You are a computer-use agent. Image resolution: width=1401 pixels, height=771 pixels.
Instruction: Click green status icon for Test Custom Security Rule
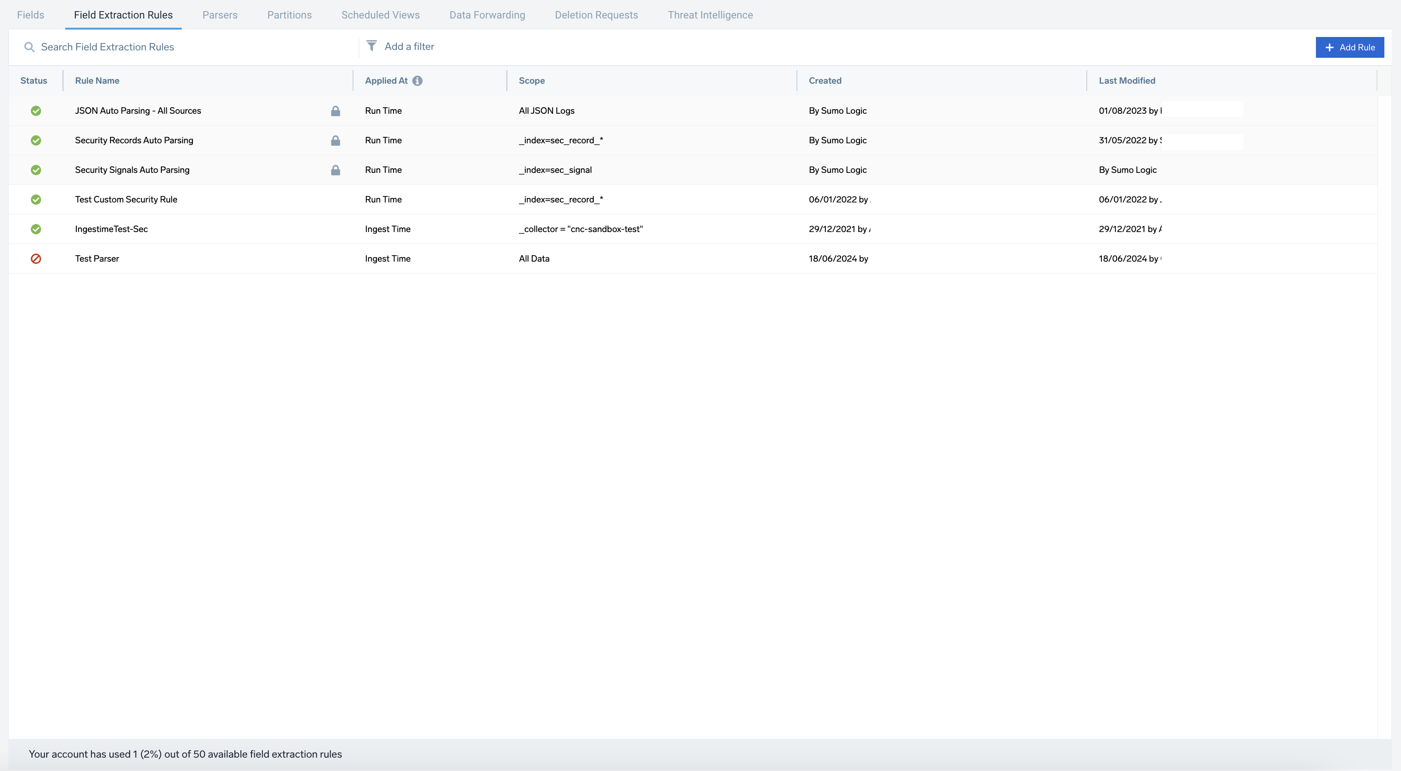[36, 200]
